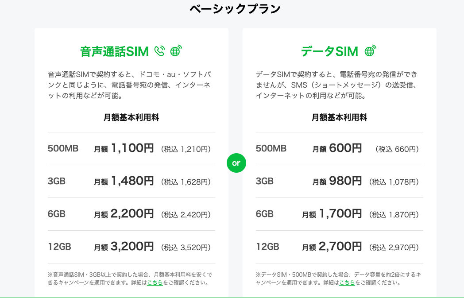Click the 600円 data SIM 500MB price

(x=345, y=148)
